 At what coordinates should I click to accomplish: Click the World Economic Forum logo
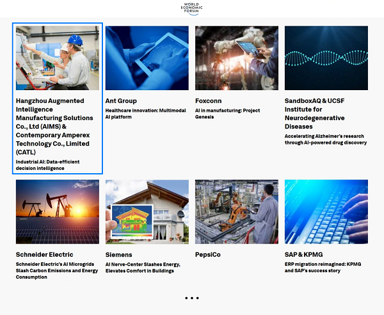[192, 9]
